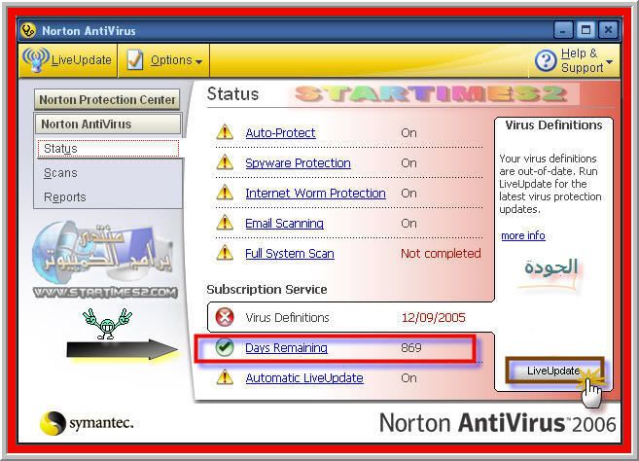Screen dimensions: 639x461
Task: Click the Virus Definitions subscription row label
Action: [287, 317]
